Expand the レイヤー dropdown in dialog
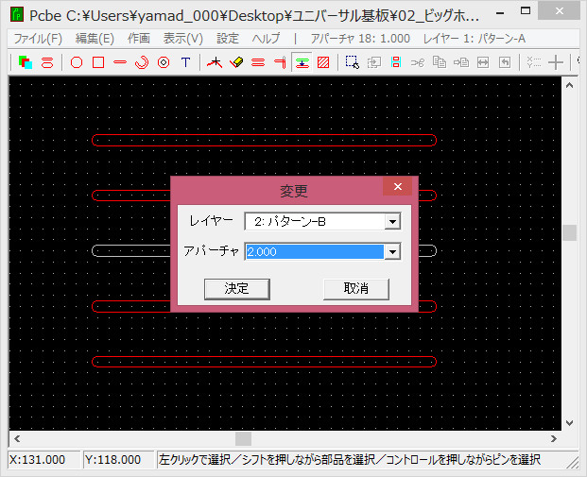The image size is (587, 477). tap(392, 221)
